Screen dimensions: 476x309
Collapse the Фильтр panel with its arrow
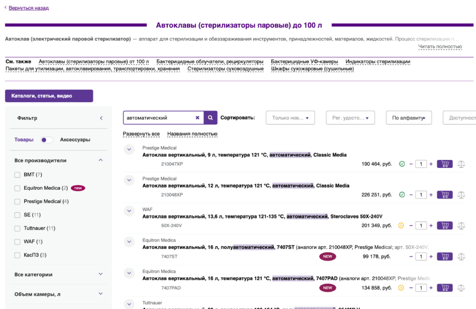[x=101, y=118]
